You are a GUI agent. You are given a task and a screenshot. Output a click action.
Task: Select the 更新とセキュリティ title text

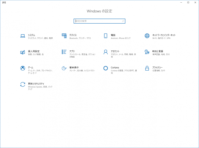point(36,84)
